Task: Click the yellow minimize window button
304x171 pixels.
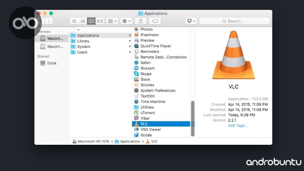Action: pyautogui.click(x=45, y=13)
